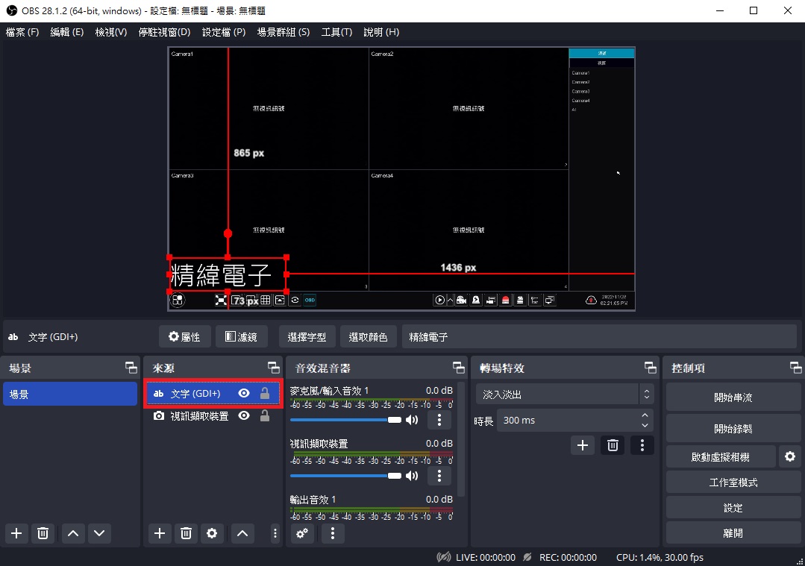Image resolution: width=805 pixels, height=566 pixels.
Task: Open the 編輯 (E) menu
Action: pyautogui.click(x=66, y=32)
